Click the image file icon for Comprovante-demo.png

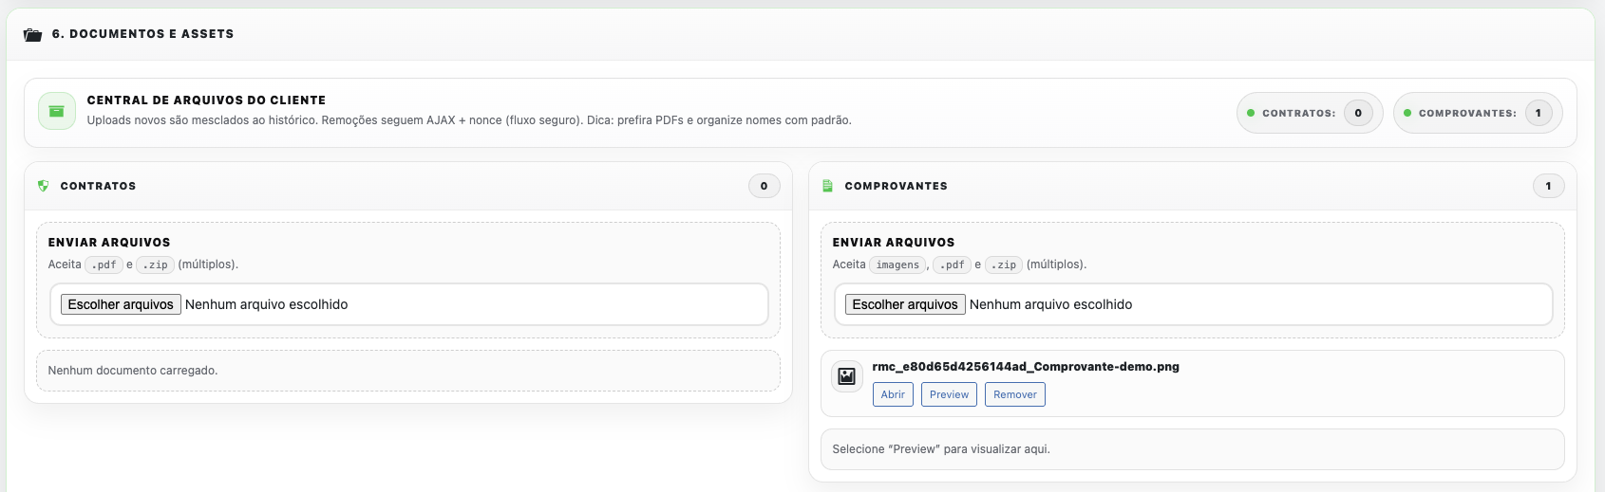tap(846, 376)
